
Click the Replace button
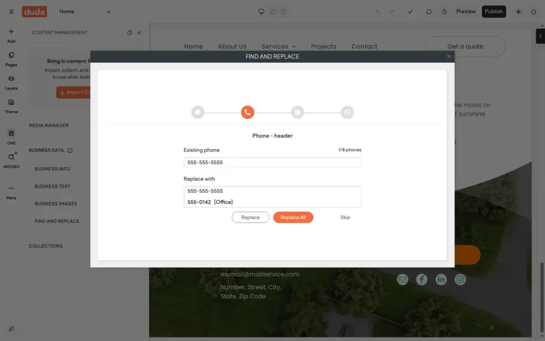pyautogui.click(x=250, y=217)
